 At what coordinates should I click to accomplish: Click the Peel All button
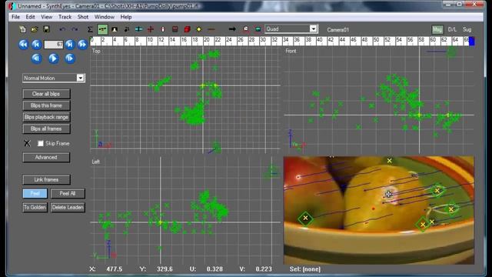pos(68,193)
